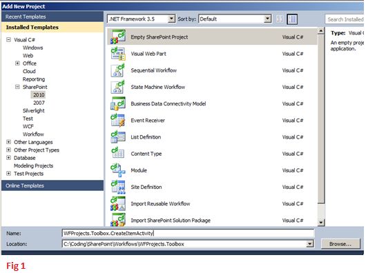Expand the Office tree node
The height and width of the screenshot is (273, 377).
(x=17, y=63)
